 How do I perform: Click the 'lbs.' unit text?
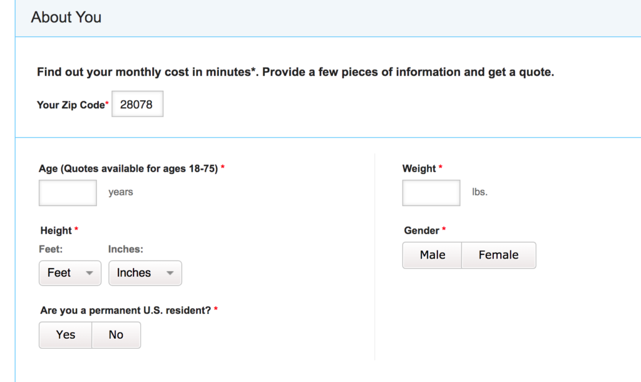pos(479,192)
